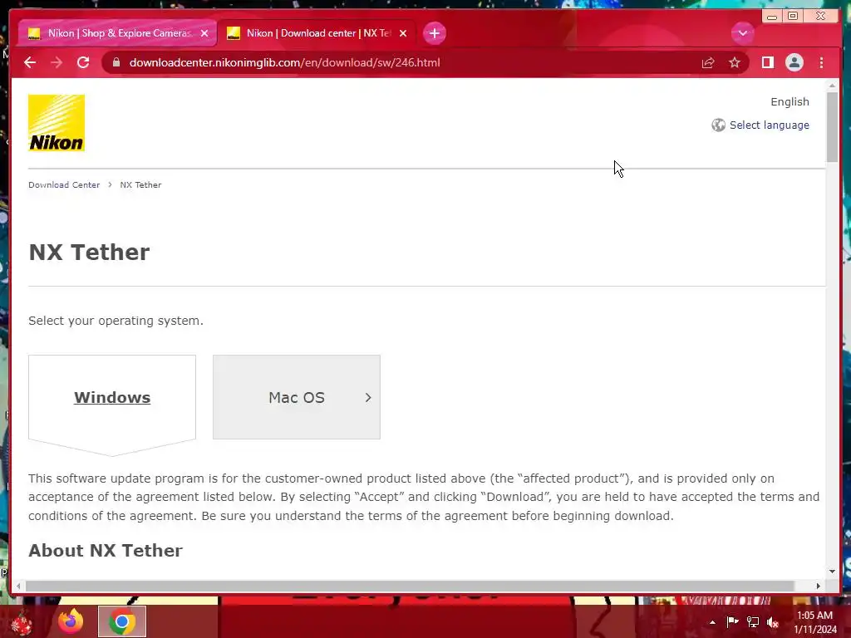This screenshot has height=638, width=851.
Task: Choose the Windows operating system
Action: [112, 398]
